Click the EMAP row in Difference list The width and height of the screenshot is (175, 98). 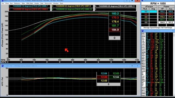coord(157,94)
